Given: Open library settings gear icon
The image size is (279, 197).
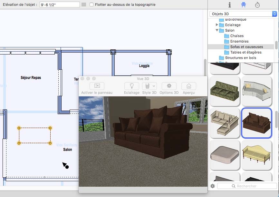Looking at the screenshot, I should [213, 186].
